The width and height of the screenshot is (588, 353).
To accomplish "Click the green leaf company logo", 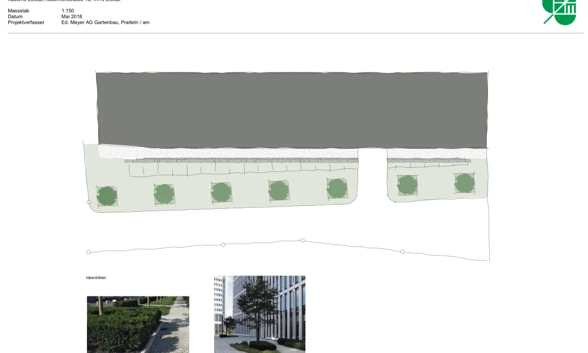I will pos(559,12).
